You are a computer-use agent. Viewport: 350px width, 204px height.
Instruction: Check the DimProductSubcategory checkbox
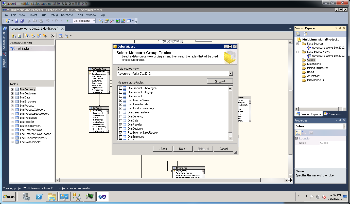coord(121,88)
